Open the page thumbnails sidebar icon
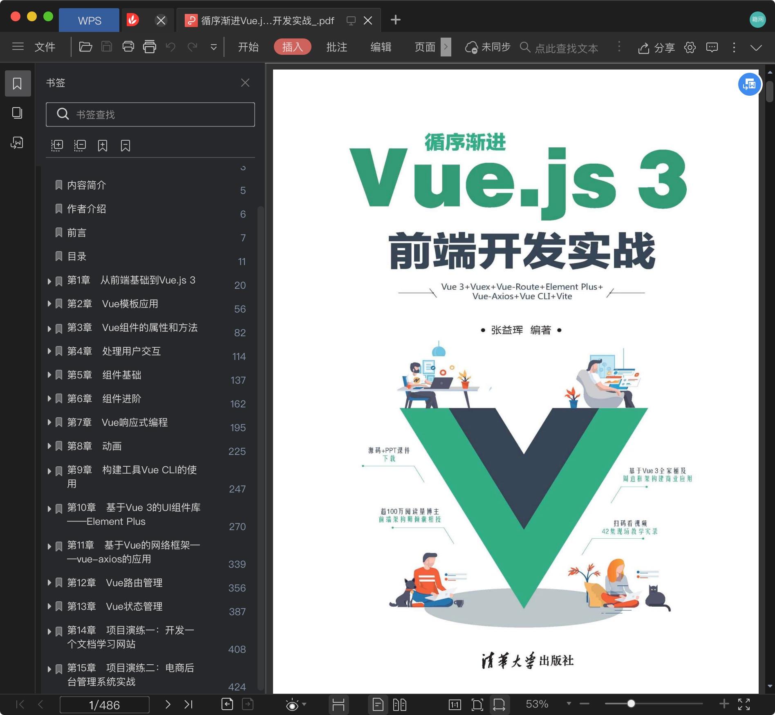Screen dimensions: 775x715 [x=17, y=113]
